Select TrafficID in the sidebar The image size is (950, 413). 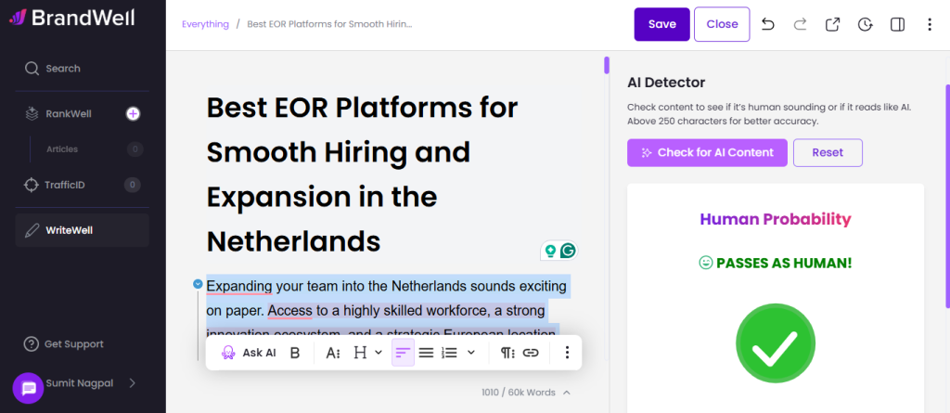[65, 185]
